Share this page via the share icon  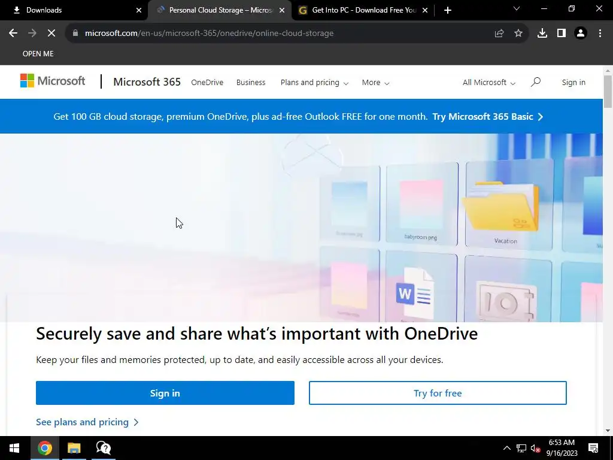point(499,34)
